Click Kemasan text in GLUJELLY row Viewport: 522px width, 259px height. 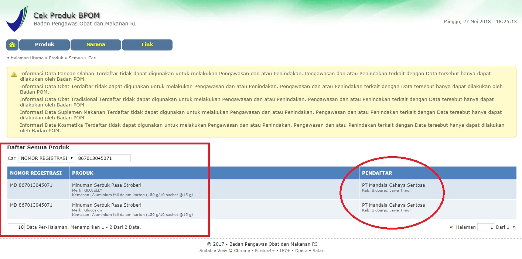coord(132,195)
